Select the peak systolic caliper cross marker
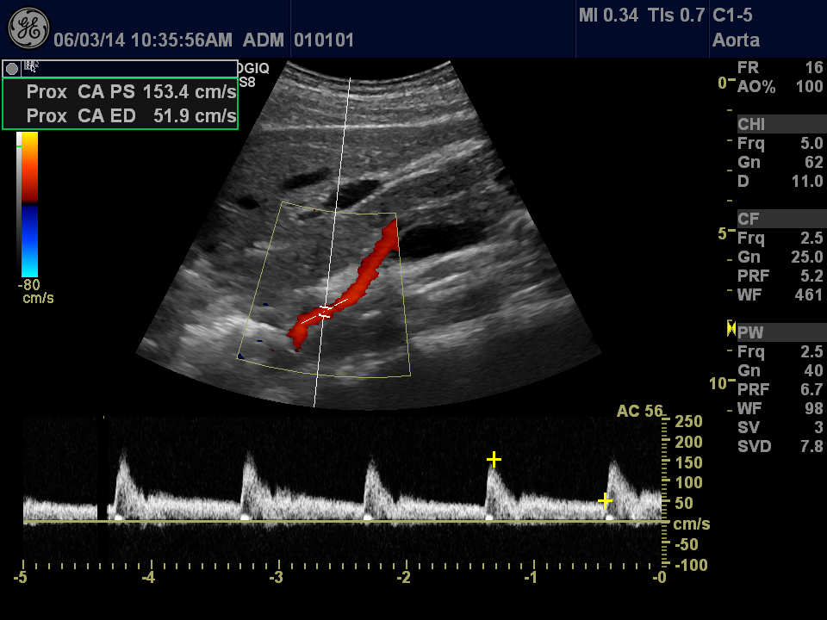Image resolution: width=827 pixels, height=620 pixels. click(494, 459)
